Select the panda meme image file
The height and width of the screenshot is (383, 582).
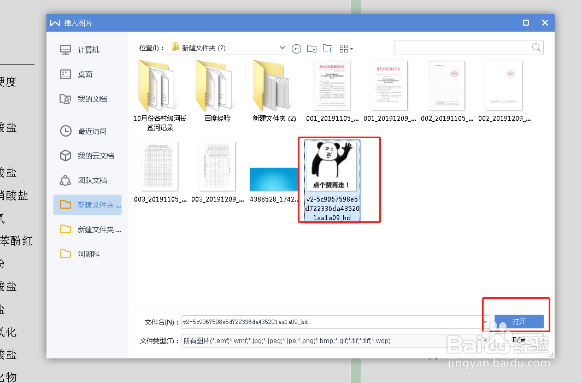(332, 181)
